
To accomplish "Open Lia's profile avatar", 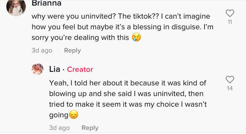I will point(37,69).
